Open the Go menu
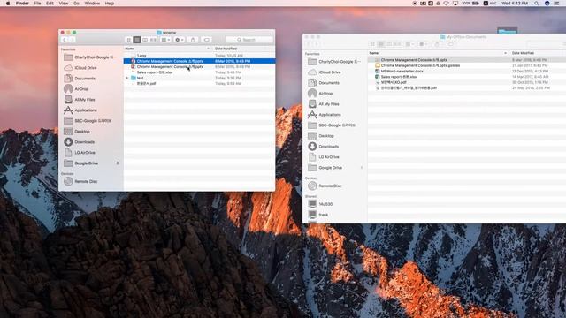 (77, 4)
